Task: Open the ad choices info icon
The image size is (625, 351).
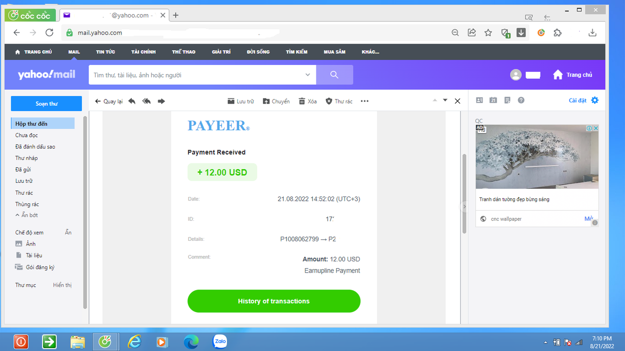Action: 589,128
